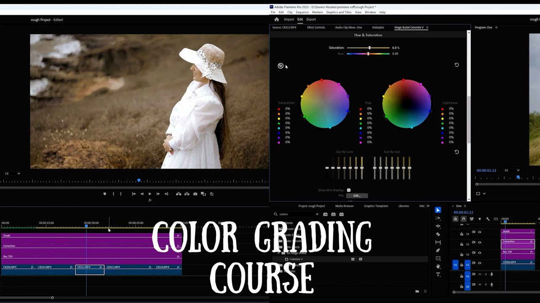This screenshot has height=303, width=540.
Task: Click the Colorista wheel picker icon
Action: [281, 66]
